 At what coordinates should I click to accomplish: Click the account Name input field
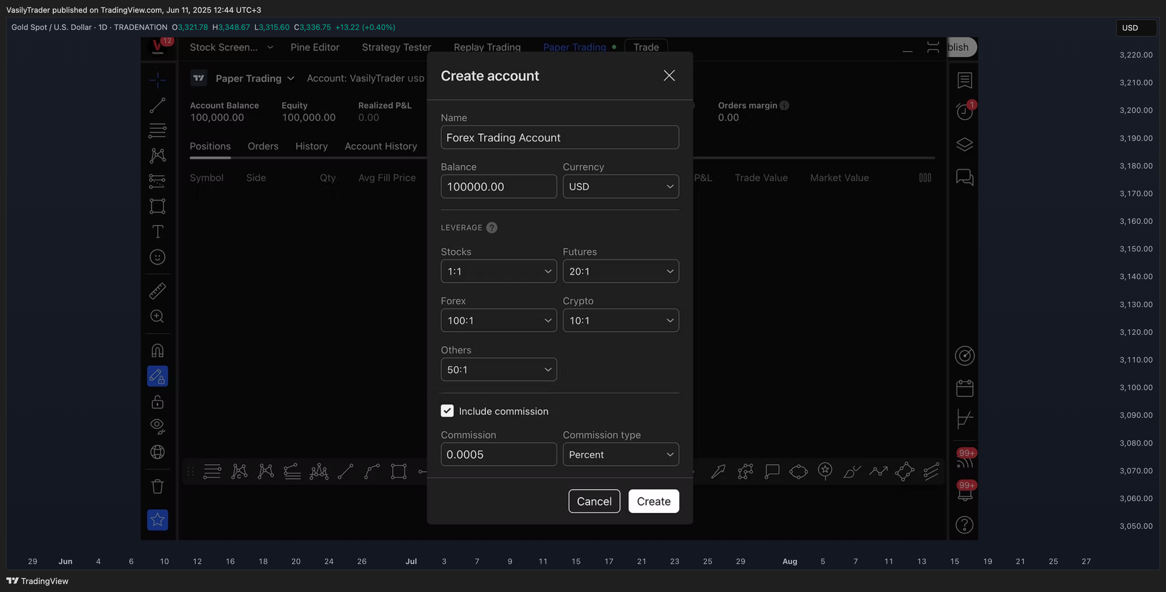click(559, 137)
